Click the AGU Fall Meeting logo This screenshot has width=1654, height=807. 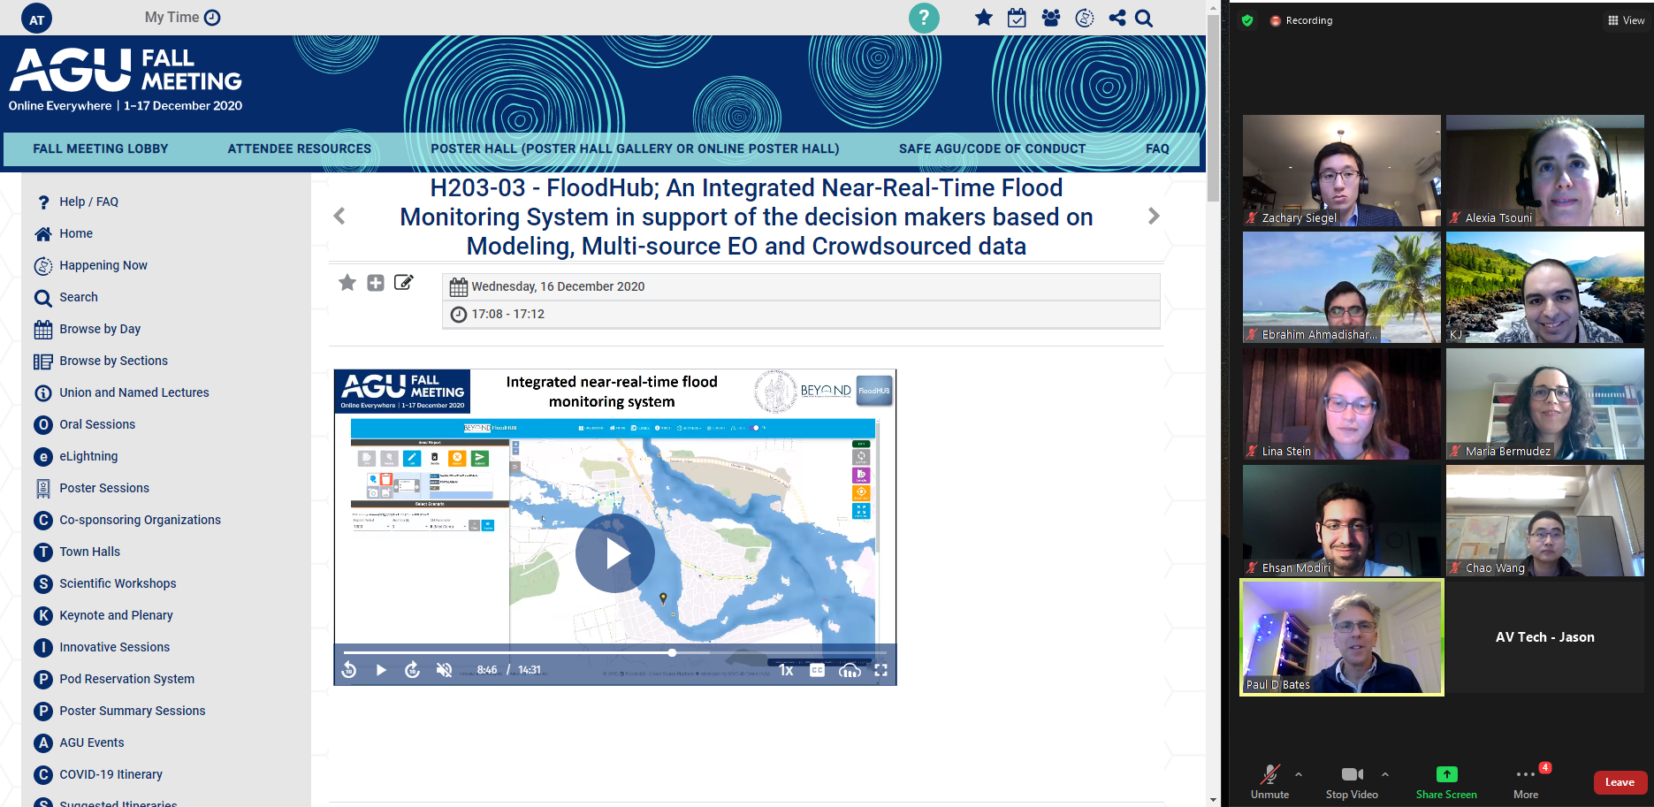pos(126,80)
